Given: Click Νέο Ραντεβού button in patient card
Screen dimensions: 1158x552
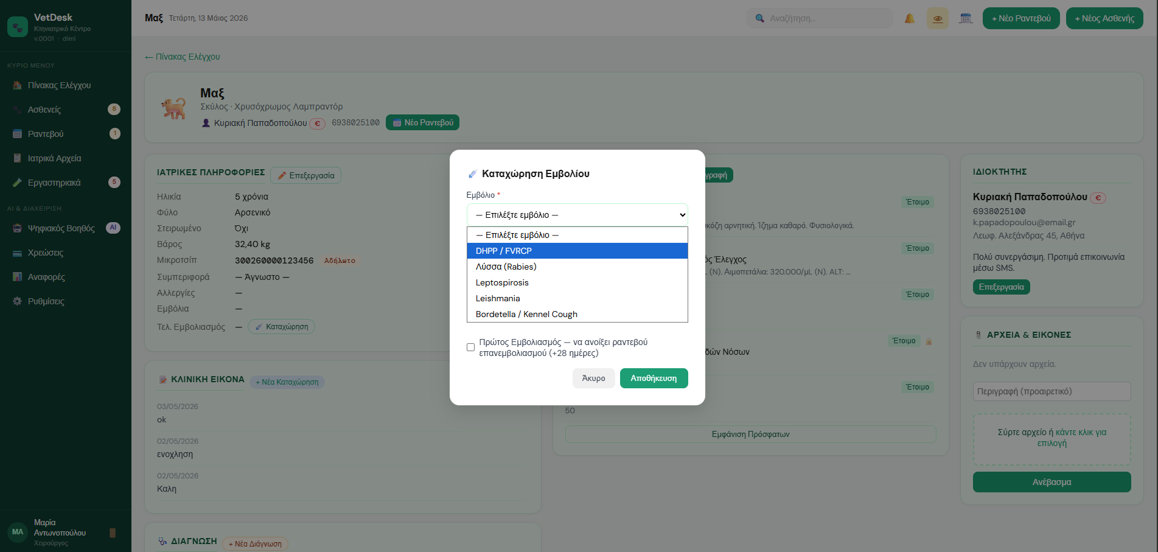Looking at the screenshot, I should 422,122.
